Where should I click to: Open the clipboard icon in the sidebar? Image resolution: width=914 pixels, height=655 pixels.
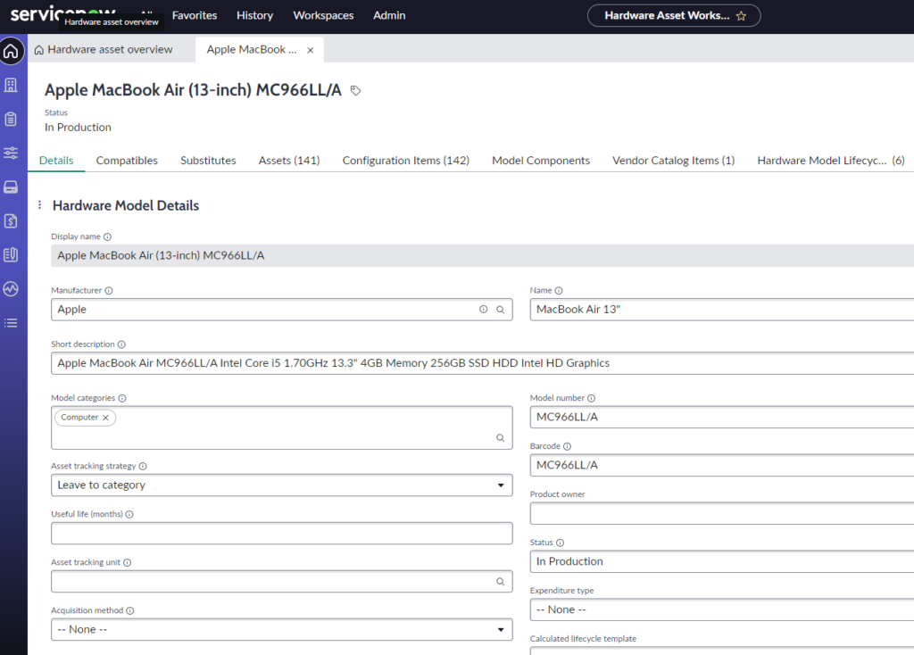click(12, 119)
